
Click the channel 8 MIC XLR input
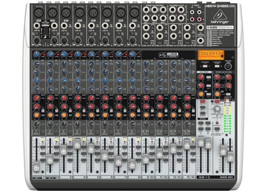click(134, 12)
